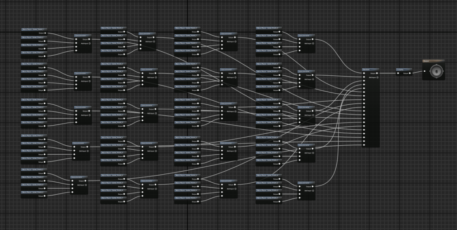Click the Output pin of the Looping node
This screenshot has width=457, height=230.
(410, 74)
